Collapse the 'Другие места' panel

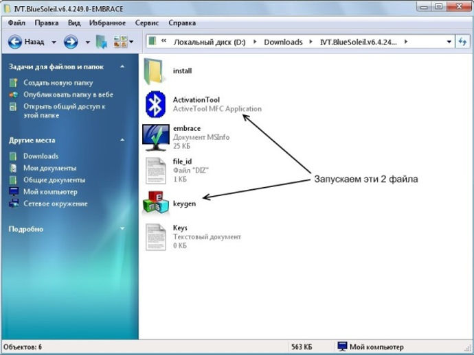tap(122, 140)
